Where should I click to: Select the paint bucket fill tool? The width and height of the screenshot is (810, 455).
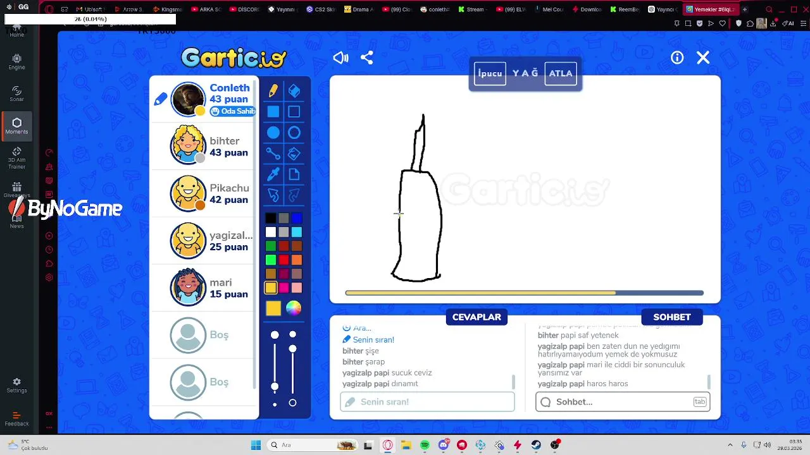click(x=294, y=154)
